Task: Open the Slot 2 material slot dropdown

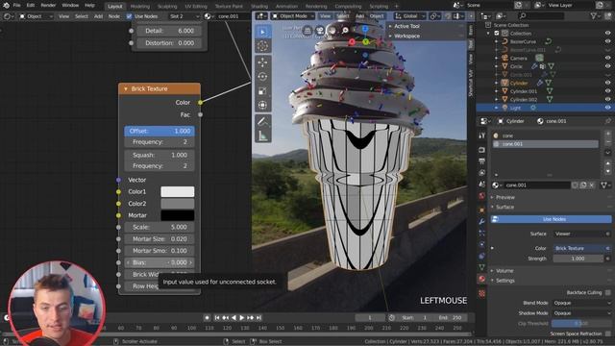Action: [184, 16]
